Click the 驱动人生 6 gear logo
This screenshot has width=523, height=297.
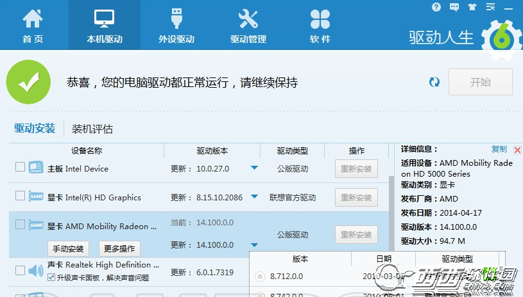tap(502, 38)
